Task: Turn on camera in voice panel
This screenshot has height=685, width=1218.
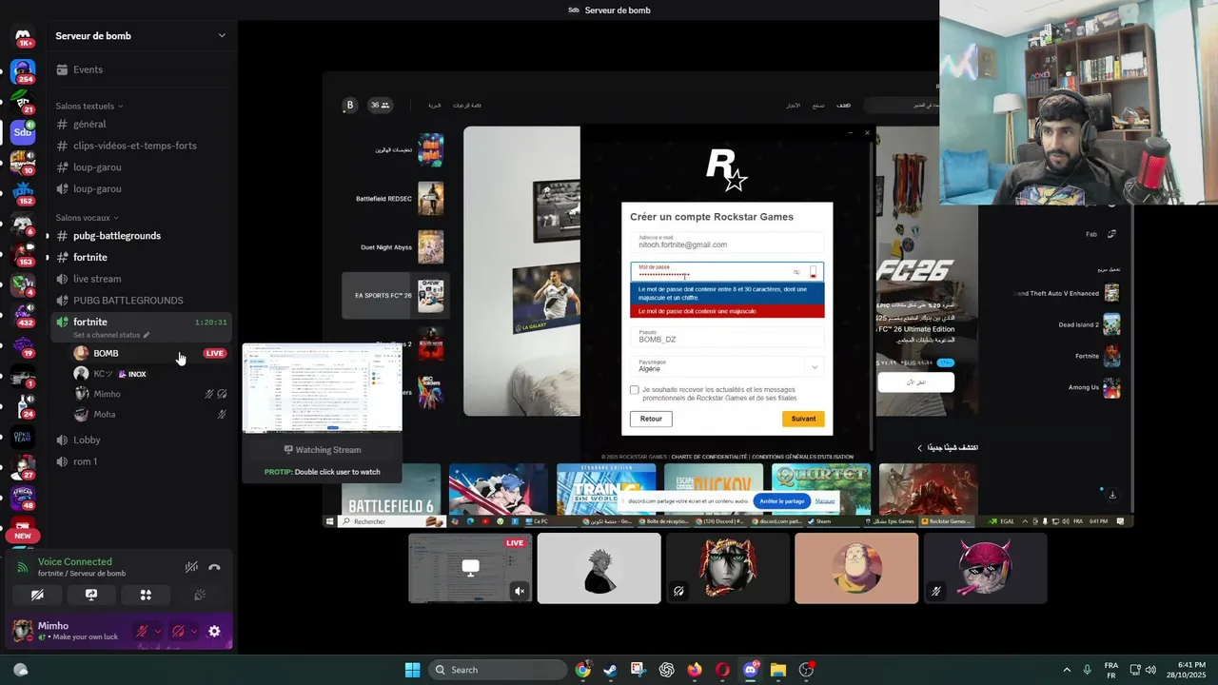Action: coord(37,595)
